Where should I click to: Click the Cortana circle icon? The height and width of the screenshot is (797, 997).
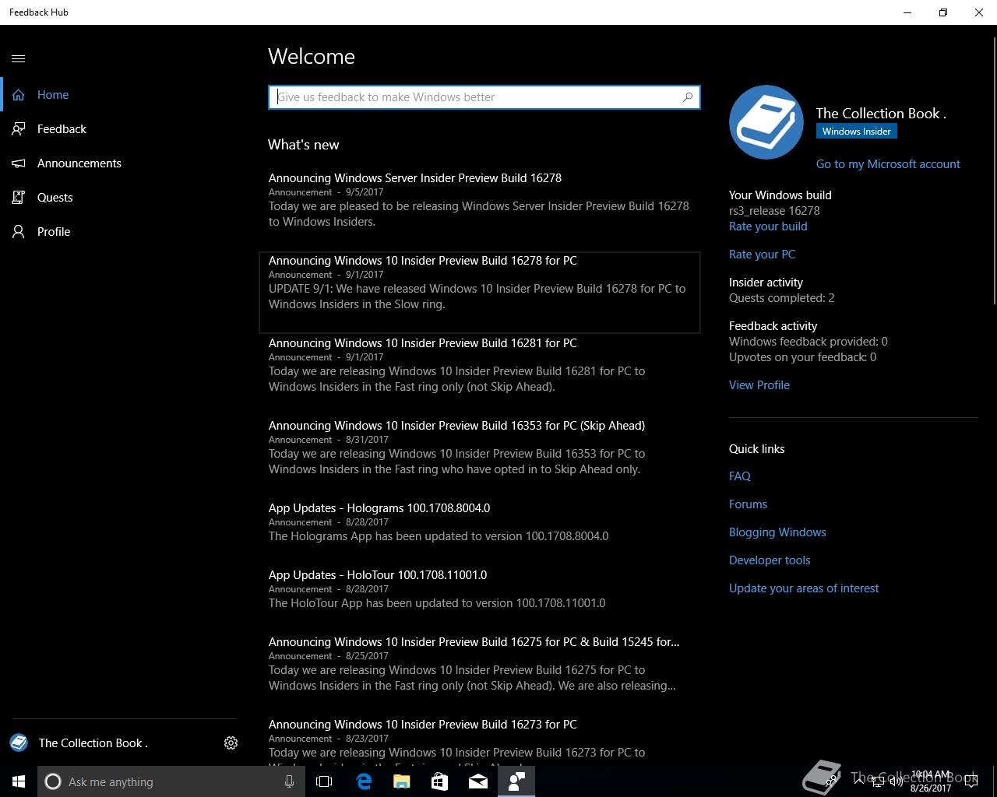pyautogui.click(x=53, y=782)
